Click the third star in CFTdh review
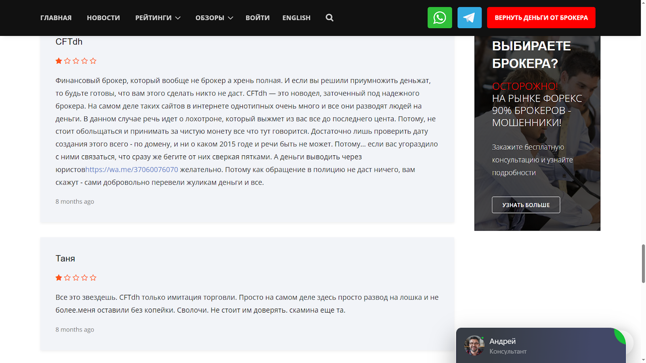The image size is (646, 363). click(76, 61)
